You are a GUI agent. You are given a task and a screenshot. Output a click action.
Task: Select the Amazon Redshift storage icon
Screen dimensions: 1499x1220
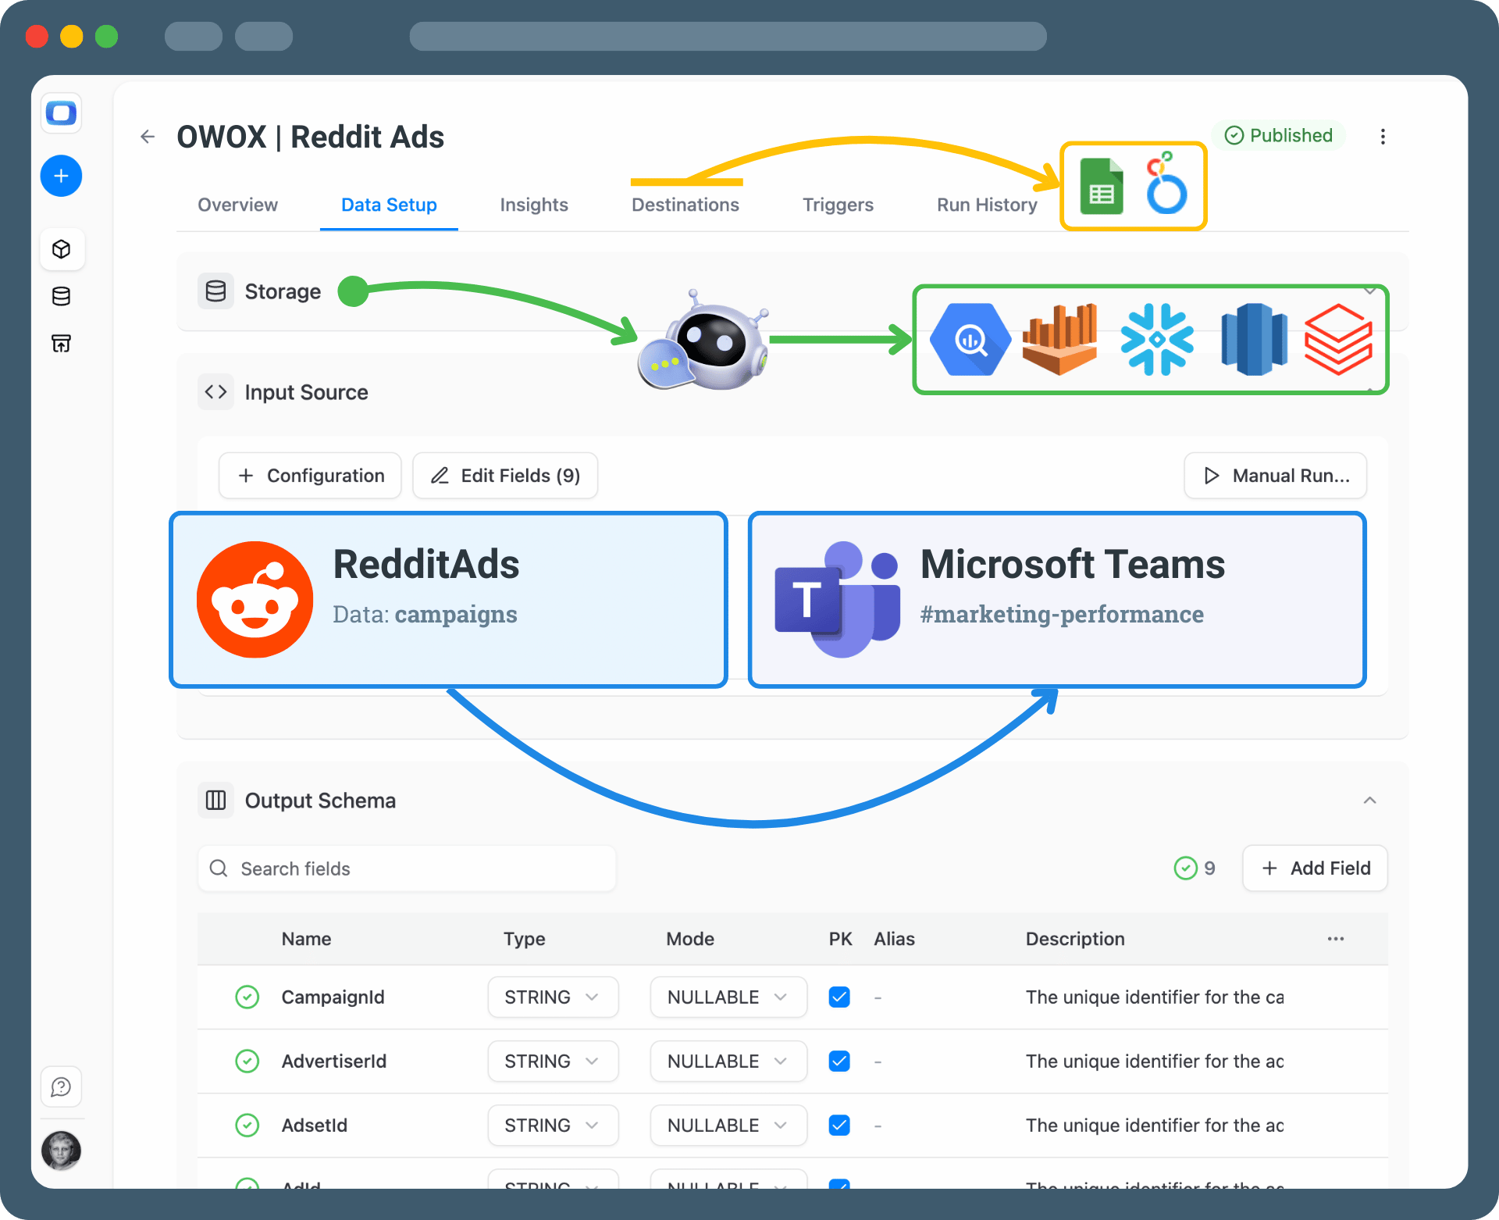(x=1254, y=340)
